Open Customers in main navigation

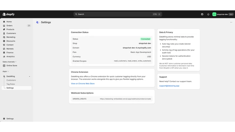11,33
